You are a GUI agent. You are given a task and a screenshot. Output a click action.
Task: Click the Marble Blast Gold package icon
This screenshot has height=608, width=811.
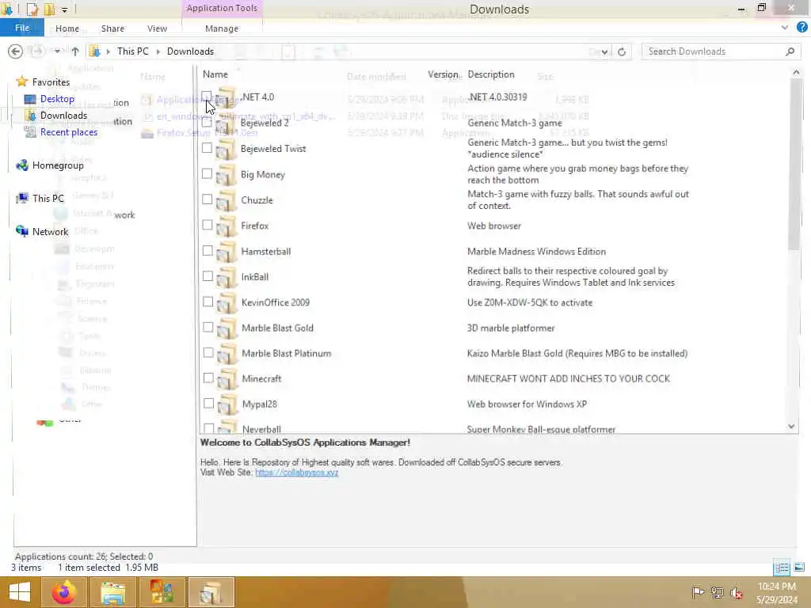pyautogui.click(x=227, y=328)
